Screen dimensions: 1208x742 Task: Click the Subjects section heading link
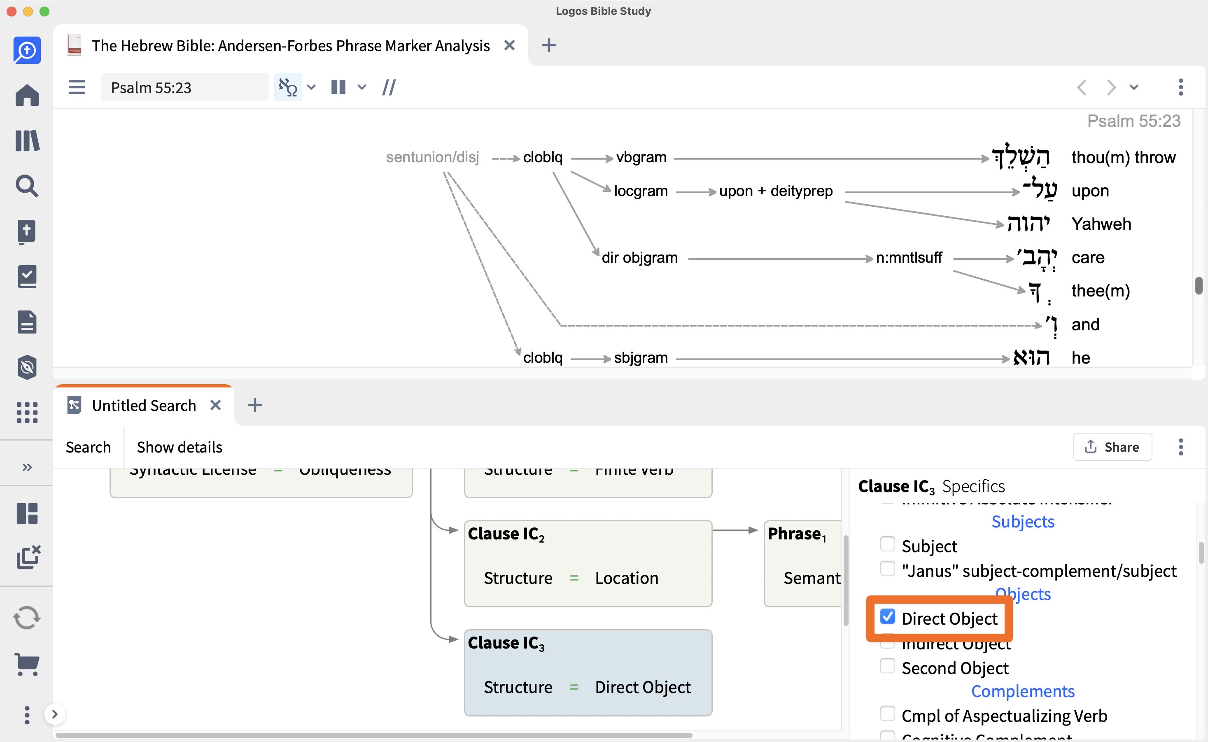(x=1023, y=521)
